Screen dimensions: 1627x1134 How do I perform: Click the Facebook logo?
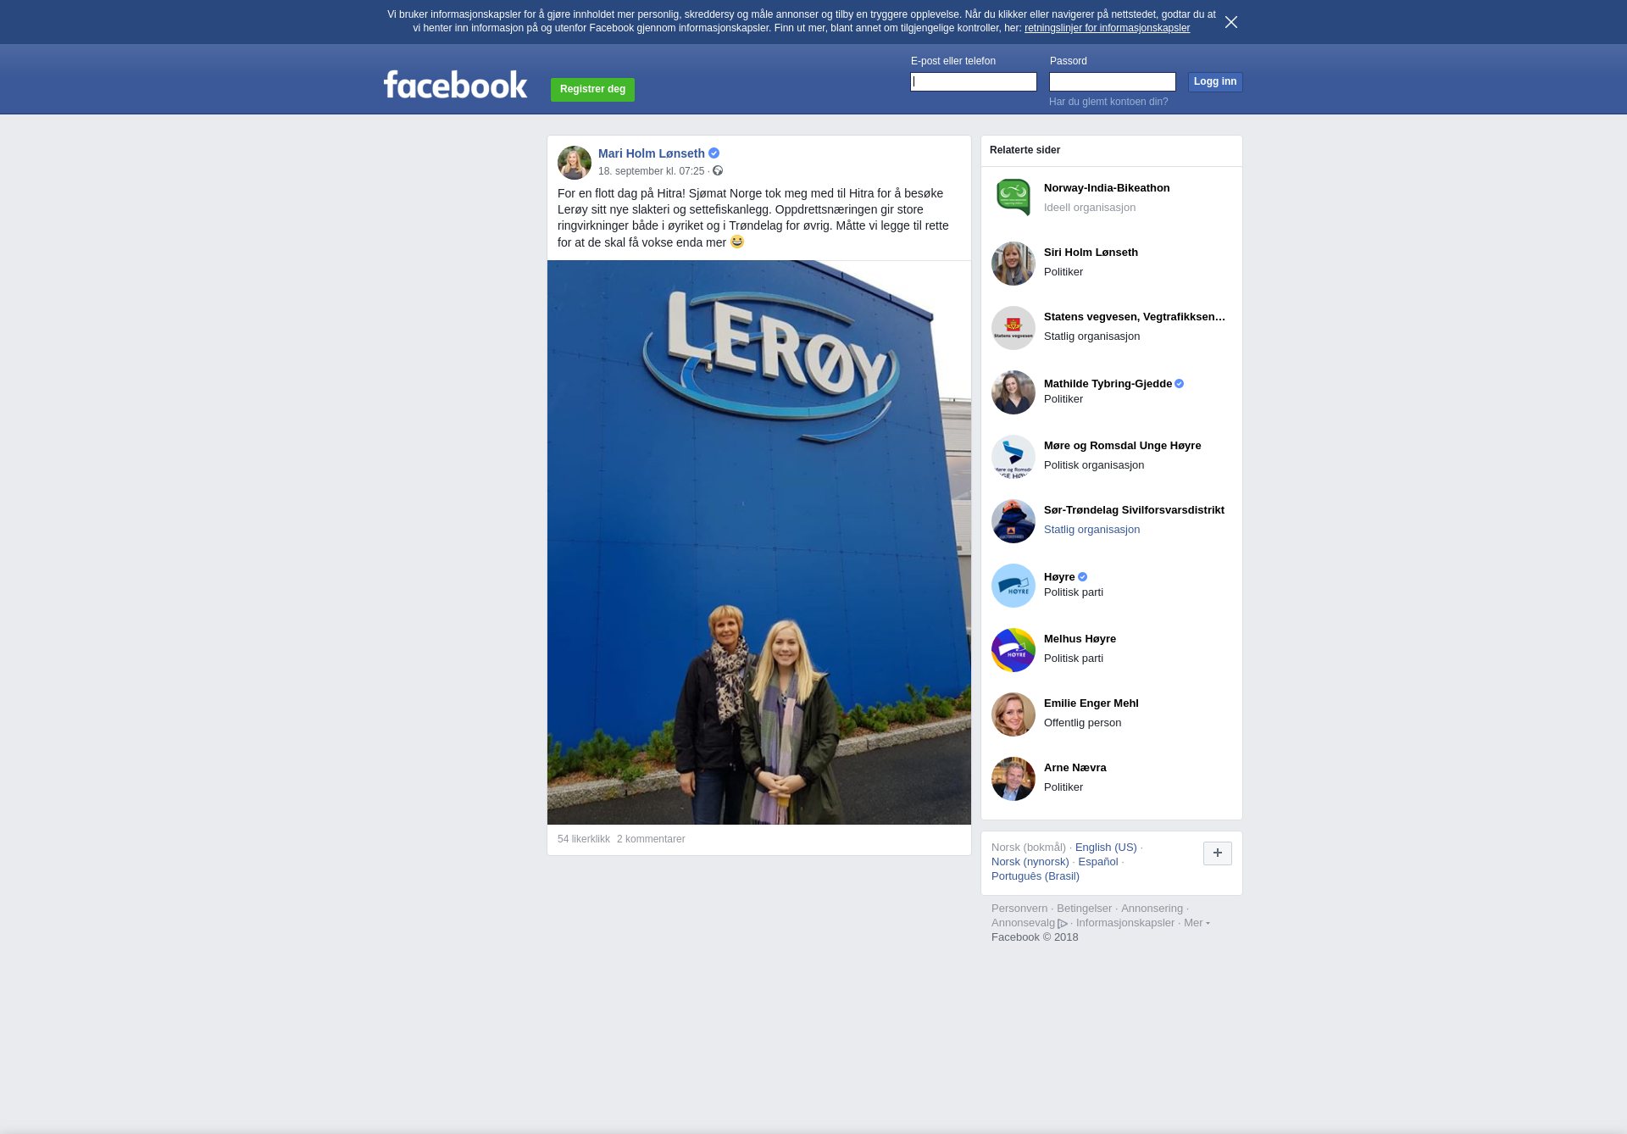[x=455, y=85]
